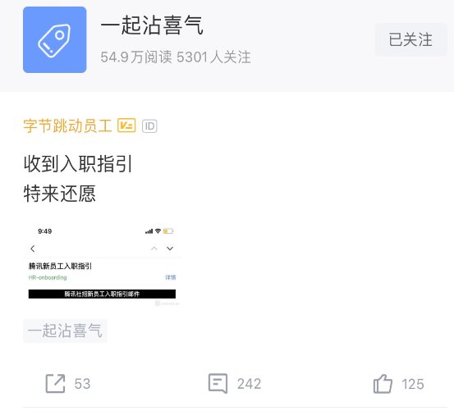
Task: Click the ID badge icon
Action: coord(149,126)
